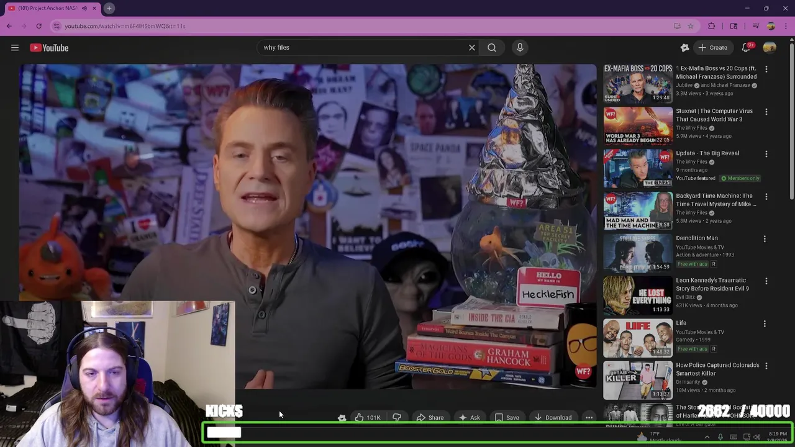Open more actions ellipsis under video
The image size is (795, 447).
point(589,418)
